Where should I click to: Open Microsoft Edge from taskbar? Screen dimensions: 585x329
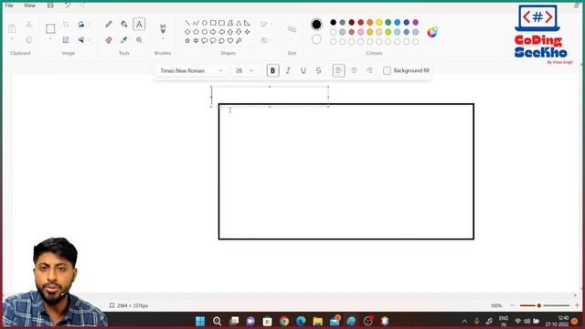click(301, 321)
